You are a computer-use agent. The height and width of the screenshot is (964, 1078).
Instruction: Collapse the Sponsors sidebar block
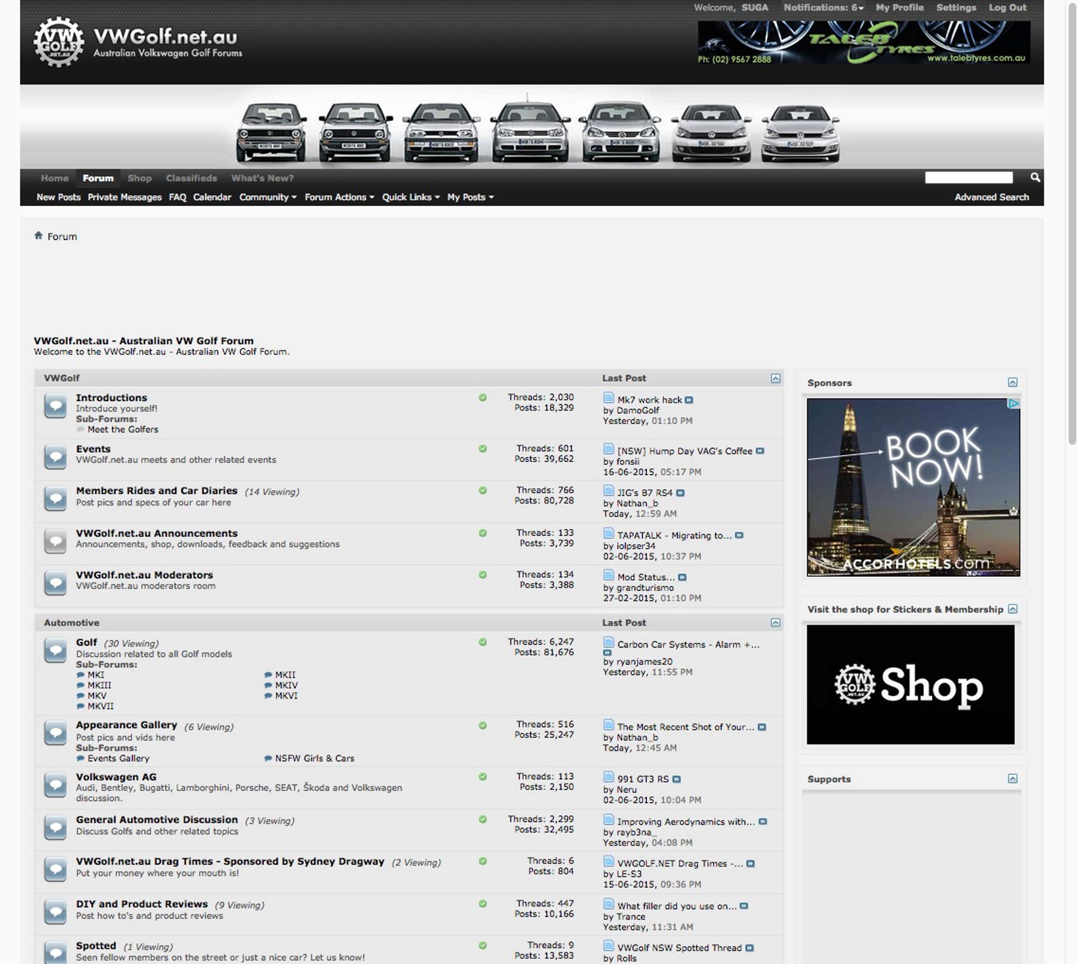point(1012,382)
